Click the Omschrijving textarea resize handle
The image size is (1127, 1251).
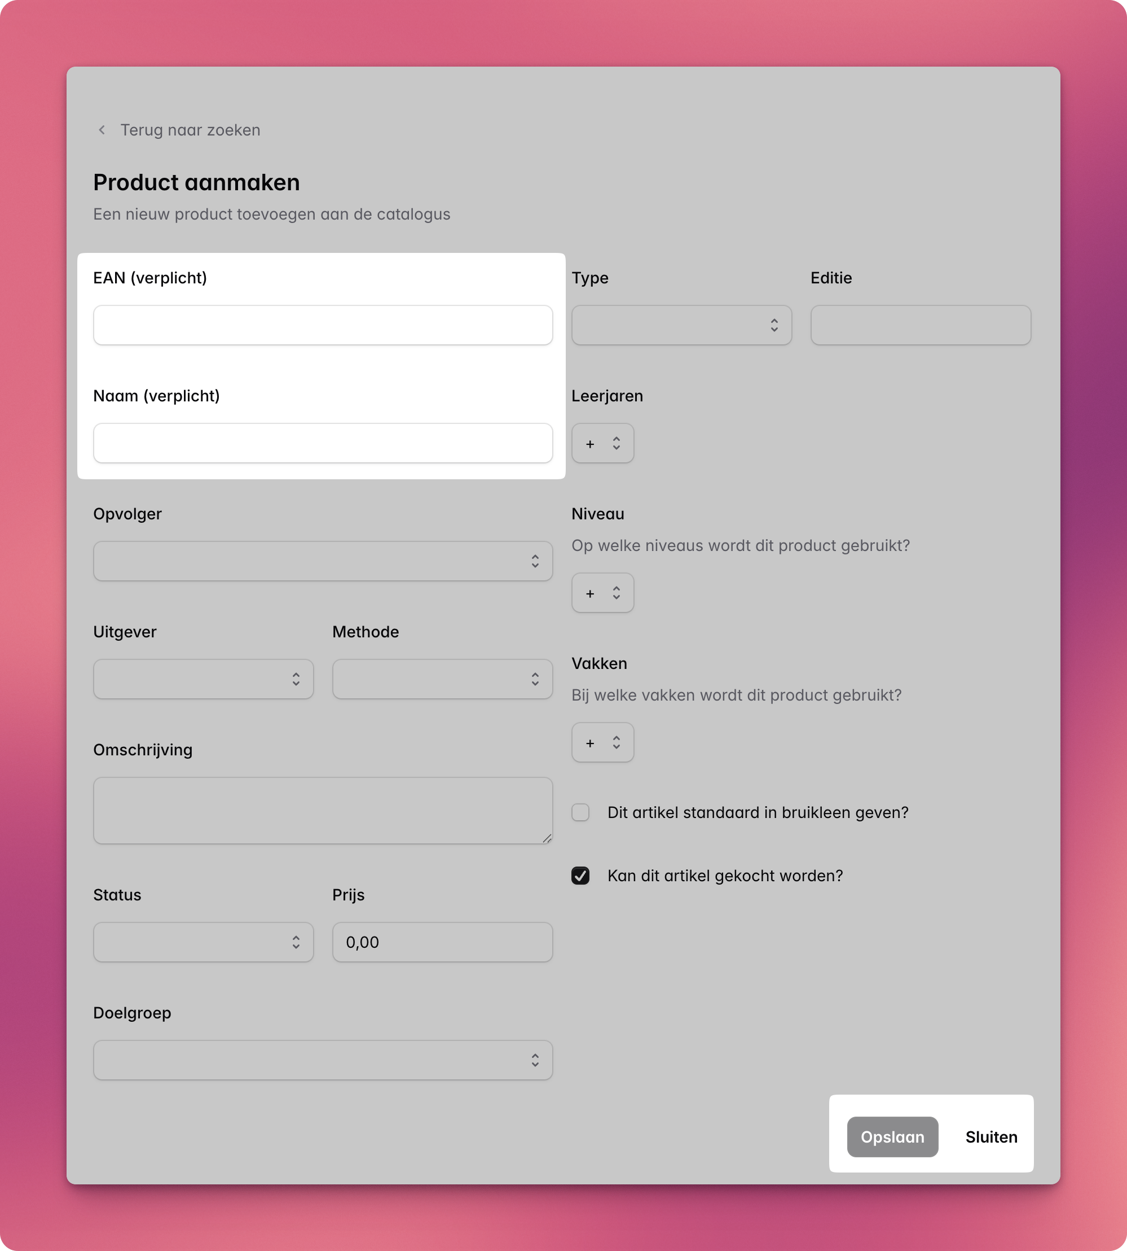point(547,838)
